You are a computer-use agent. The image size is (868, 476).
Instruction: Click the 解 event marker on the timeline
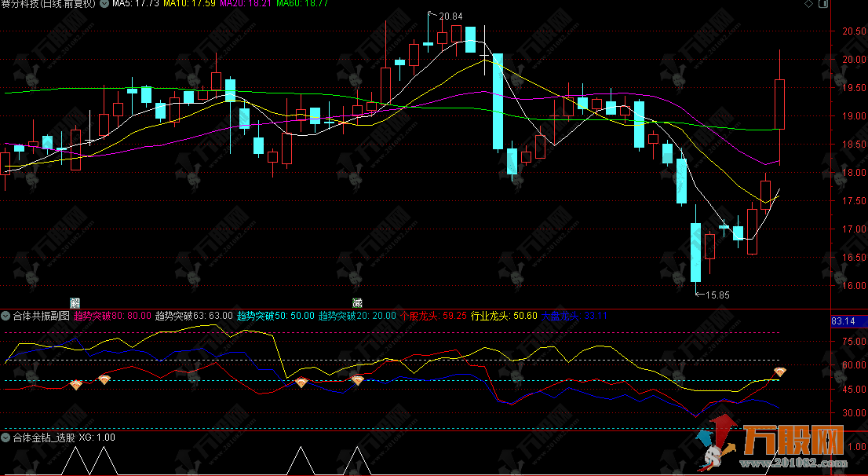(75, 303)
